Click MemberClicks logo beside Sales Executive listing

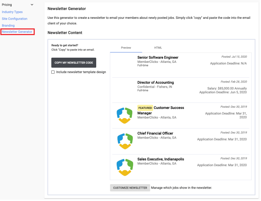coord(125,167)
